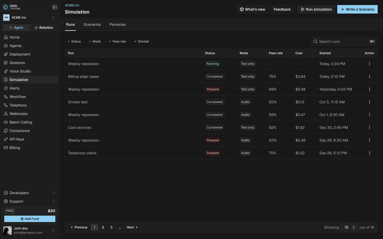Screen dimensions: 383x239
Task: Open Voice Studio
Action: pyautogui.click(x=30, y=71)
